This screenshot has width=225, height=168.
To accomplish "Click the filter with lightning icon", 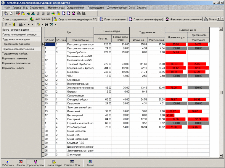I will [38, 24].
